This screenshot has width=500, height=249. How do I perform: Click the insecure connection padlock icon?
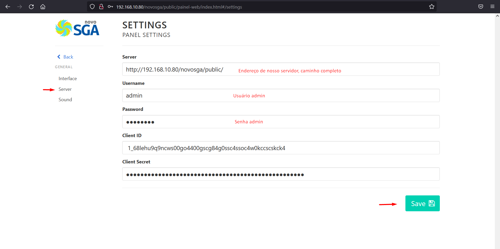coord(101,7)
